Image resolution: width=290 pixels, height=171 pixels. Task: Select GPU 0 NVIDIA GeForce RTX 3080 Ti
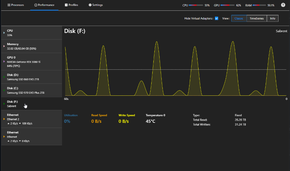tap(32, 62)
